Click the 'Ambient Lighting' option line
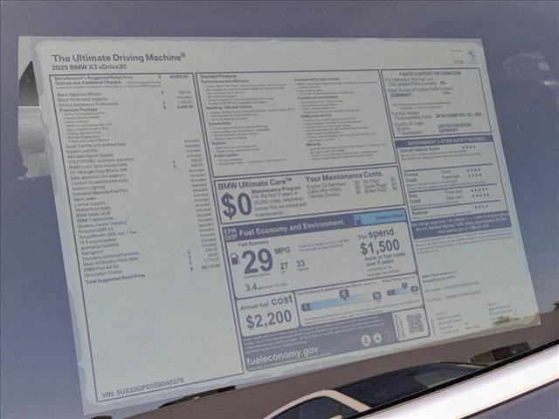The height and width of the screenshot is (419, 559). click(x=88, y=189)
